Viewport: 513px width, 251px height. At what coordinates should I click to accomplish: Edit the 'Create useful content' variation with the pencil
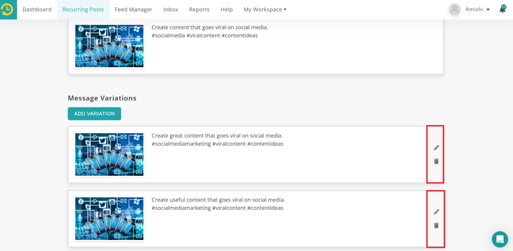436,212
